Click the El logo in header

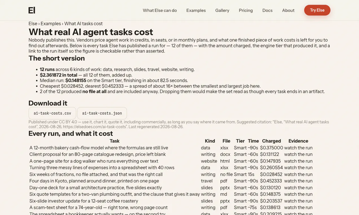point(32,10)
